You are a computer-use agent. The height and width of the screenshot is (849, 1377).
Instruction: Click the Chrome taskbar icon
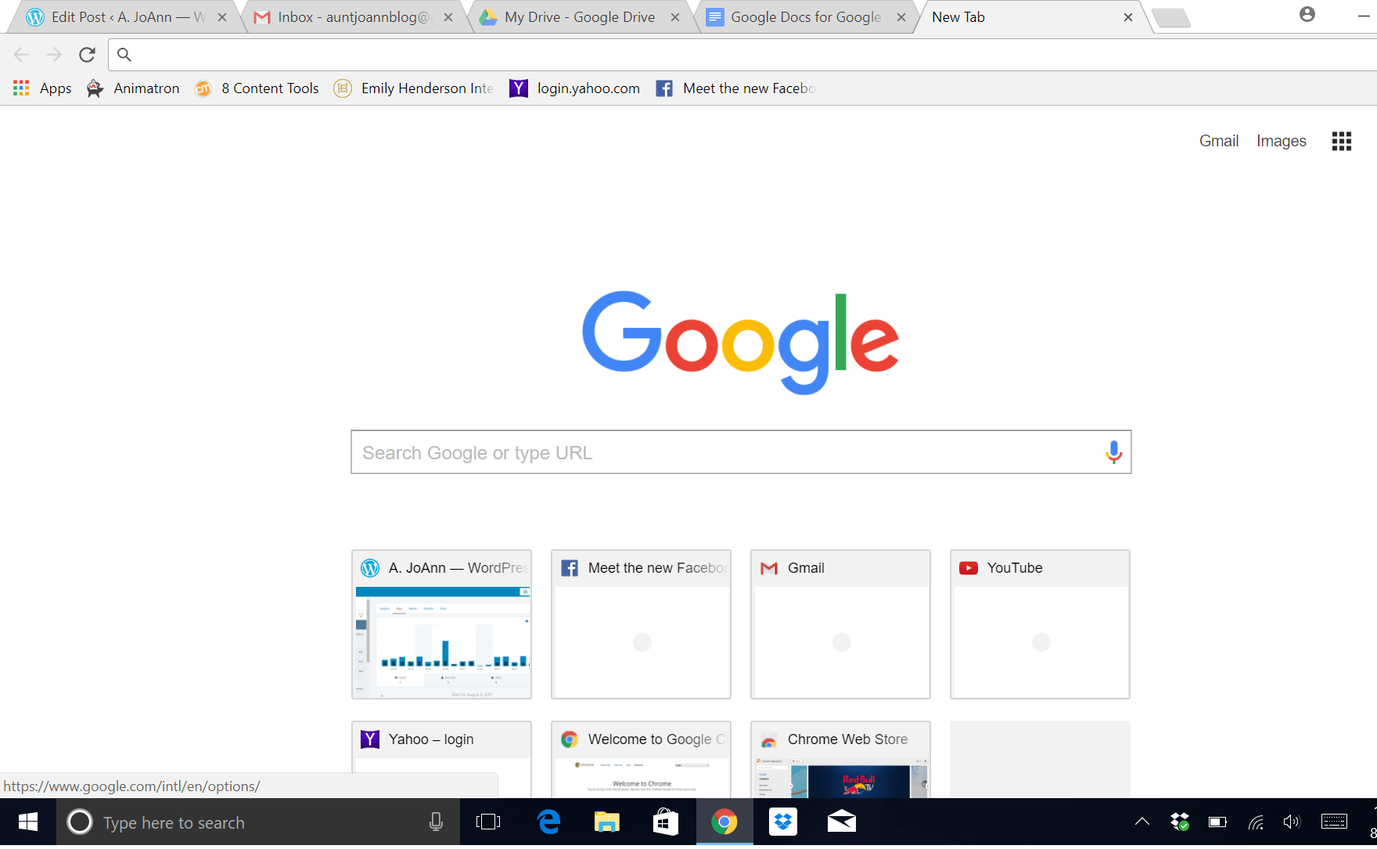coord(724,822)
